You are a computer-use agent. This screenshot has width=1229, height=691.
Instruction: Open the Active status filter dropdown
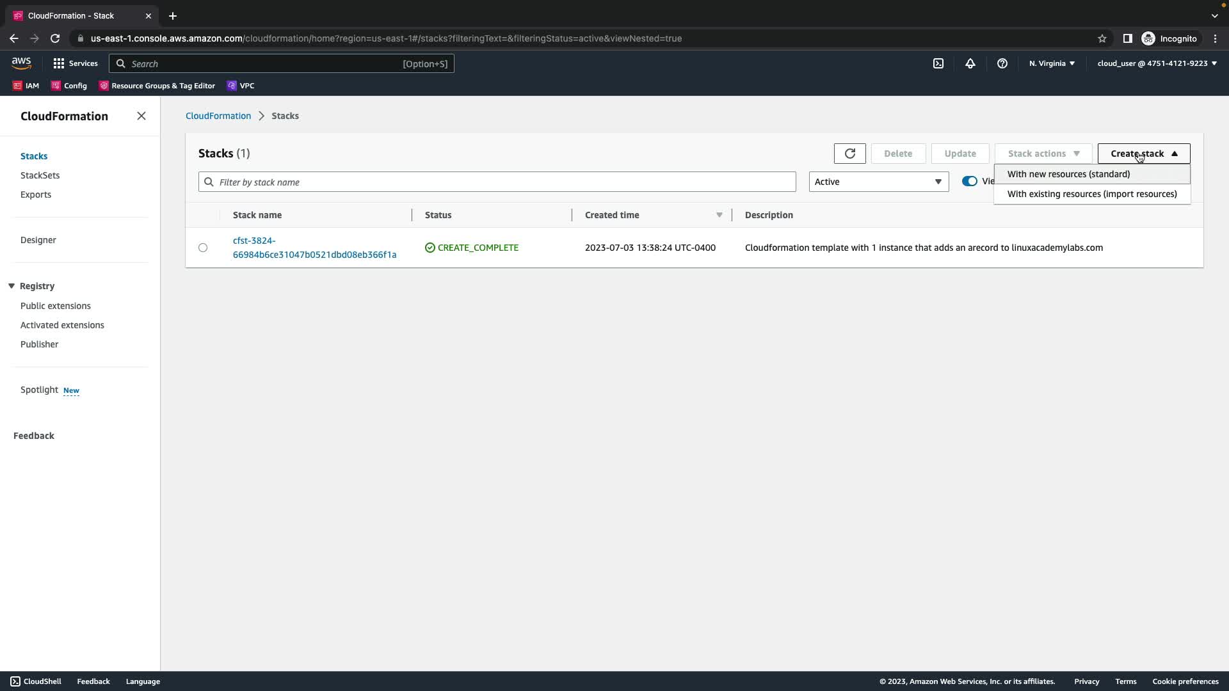click(x=878, y=182)
